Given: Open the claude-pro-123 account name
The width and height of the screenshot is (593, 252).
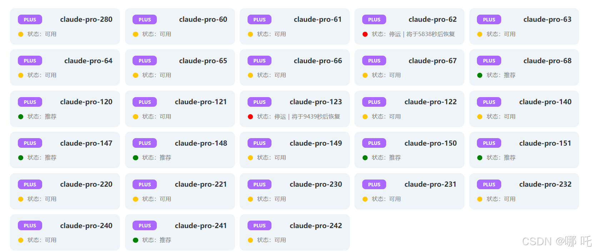Looking at the screenshot, I should pyautogui.click(x=316, y=102).
